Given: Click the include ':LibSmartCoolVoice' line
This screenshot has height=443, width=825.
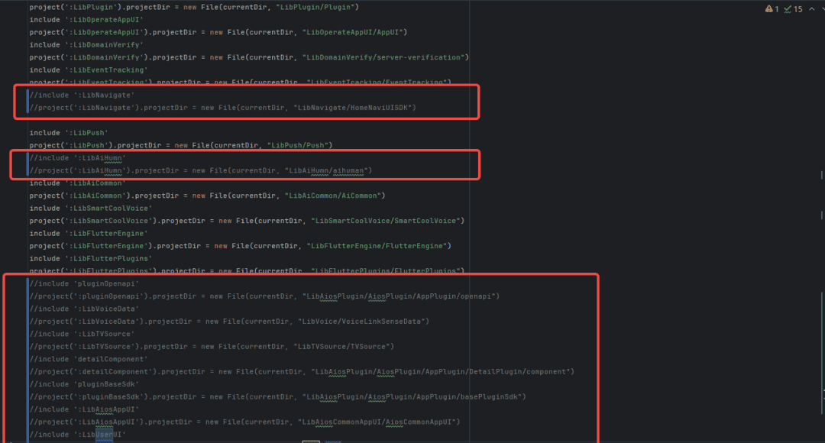Looking at the screenshot, I should point(91,209).
